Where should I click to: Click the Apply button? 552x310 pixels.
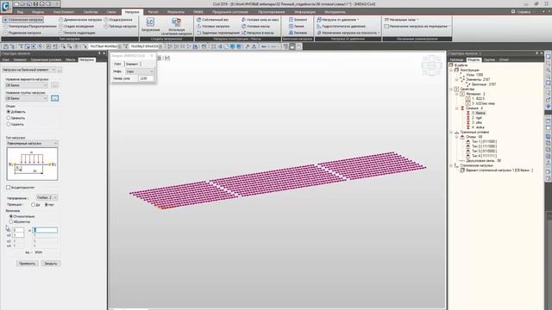27,263
